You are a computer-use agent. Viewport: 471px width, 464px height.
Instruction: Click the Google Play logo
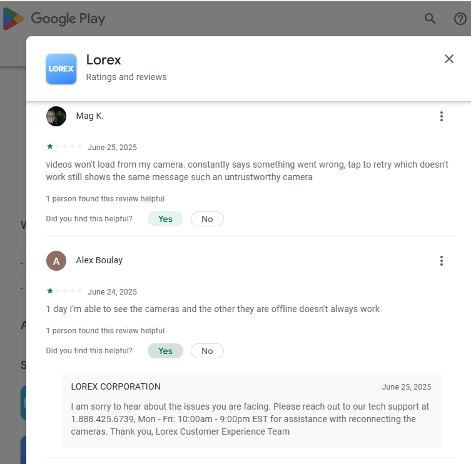point(54,19)
